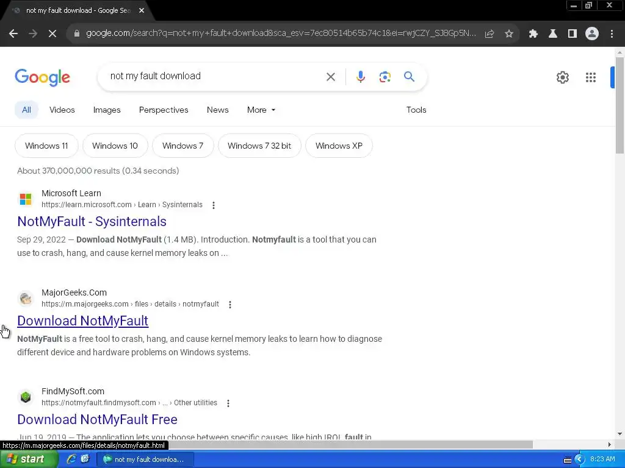
Task: Switch to Images results
Action: pyautogui.click(x=107, y=110)
